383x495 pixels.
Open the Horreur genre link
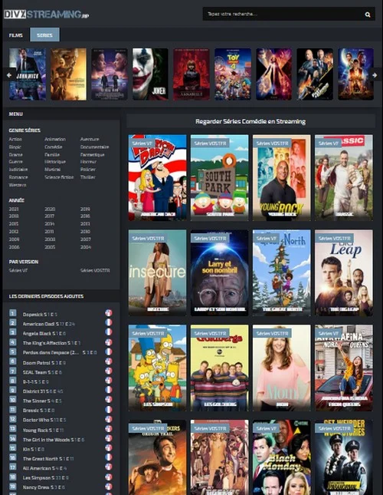click(x=88, y=162)
